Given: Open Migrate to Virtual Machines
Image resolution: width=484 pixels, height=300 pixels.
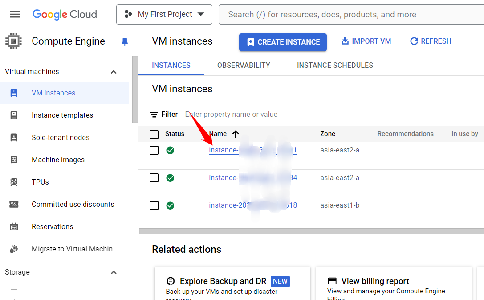Looking at the screenshot, I should (74, 249).
